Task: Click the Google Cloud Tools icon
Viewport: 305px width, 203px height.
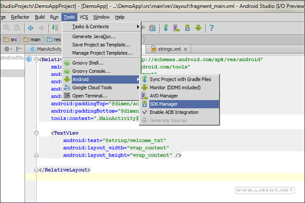Action: point(67,87)
